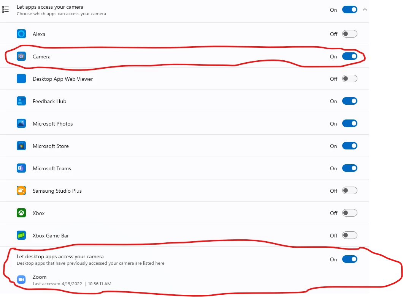Click the Desktop App Web Viewer icon

(x=21, y=79)
